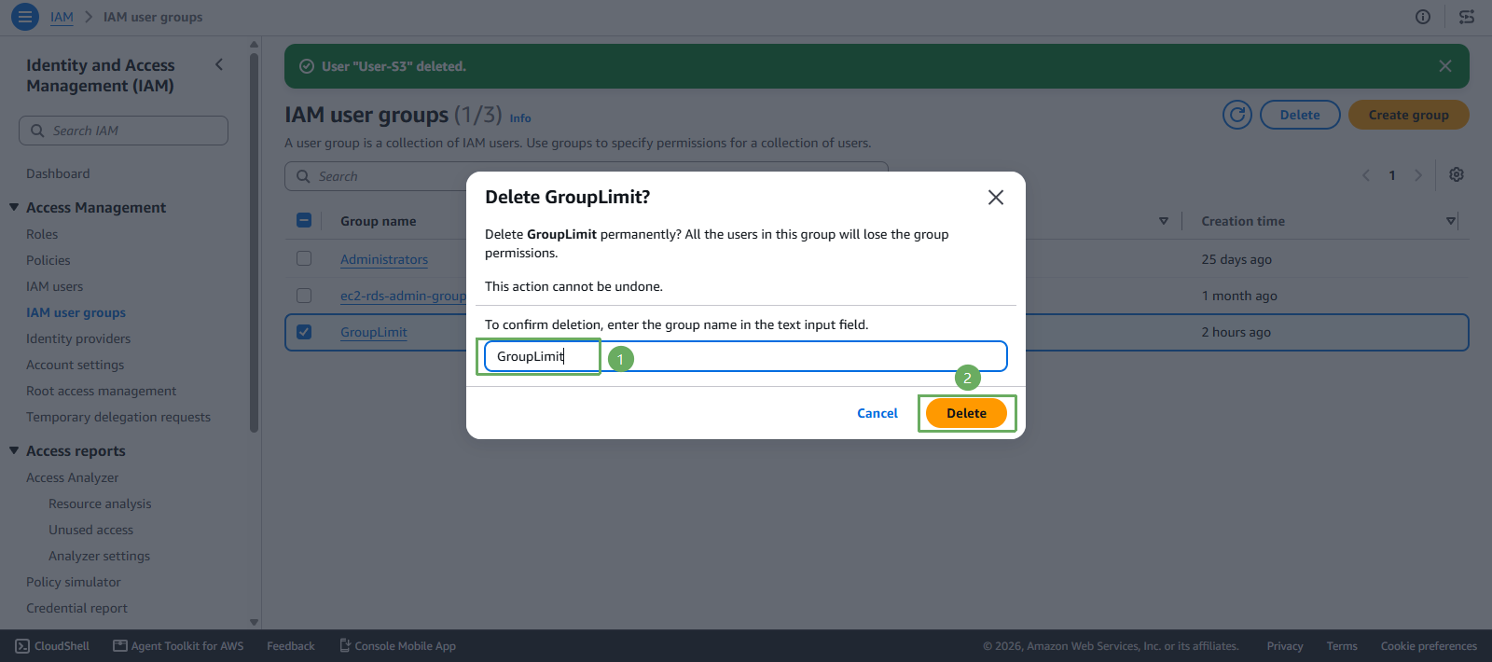Click page number 1 in pagination

1392,175
